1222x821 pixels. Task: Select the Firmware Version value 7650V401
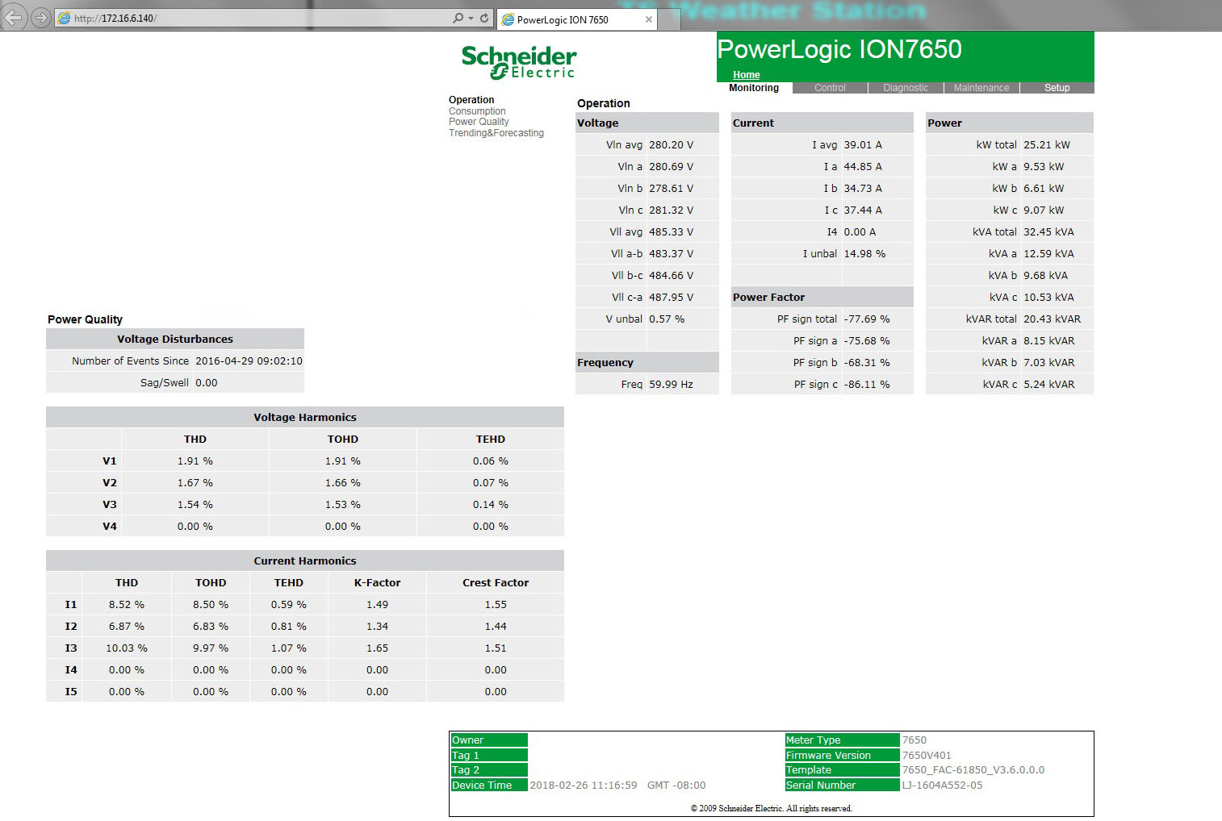tap(927, 756)
